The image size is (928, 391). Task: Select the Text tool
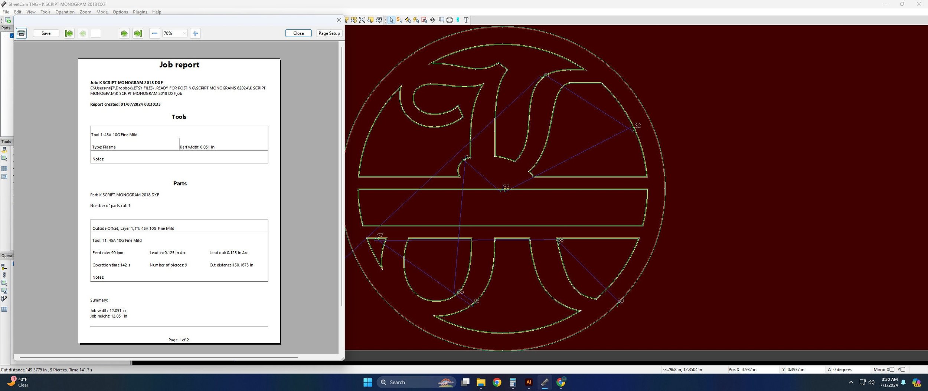click(x=466, y=20)
